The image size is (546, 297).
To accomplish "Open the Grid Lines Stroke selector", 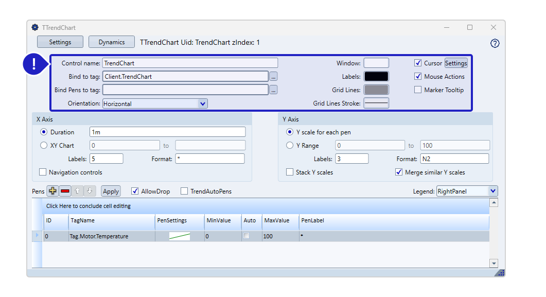I will 376,103.
